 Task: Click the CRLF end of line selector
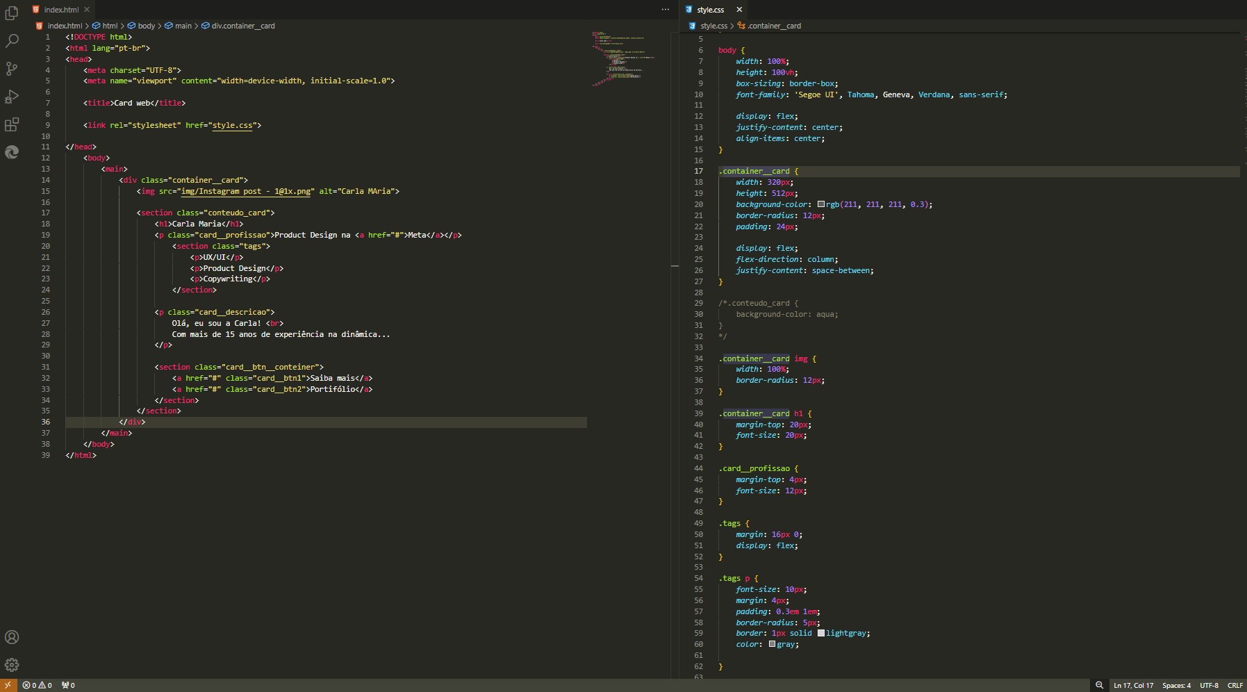tap(1234, 685)
